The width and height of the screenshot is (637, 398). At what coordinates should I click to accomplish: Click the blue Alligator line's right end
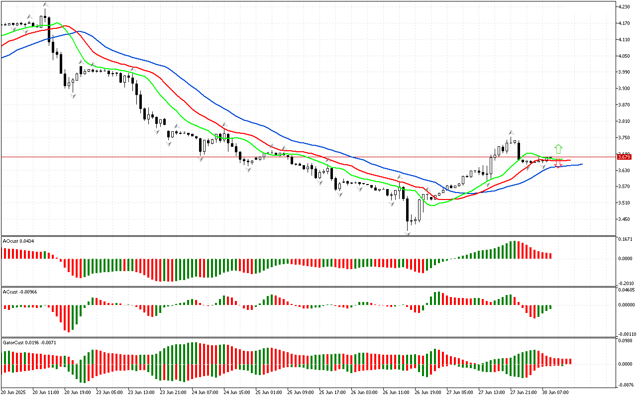click(x=581, y=164)
